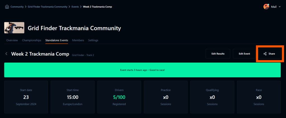Go to the Members tab

(x=78, y=40)
